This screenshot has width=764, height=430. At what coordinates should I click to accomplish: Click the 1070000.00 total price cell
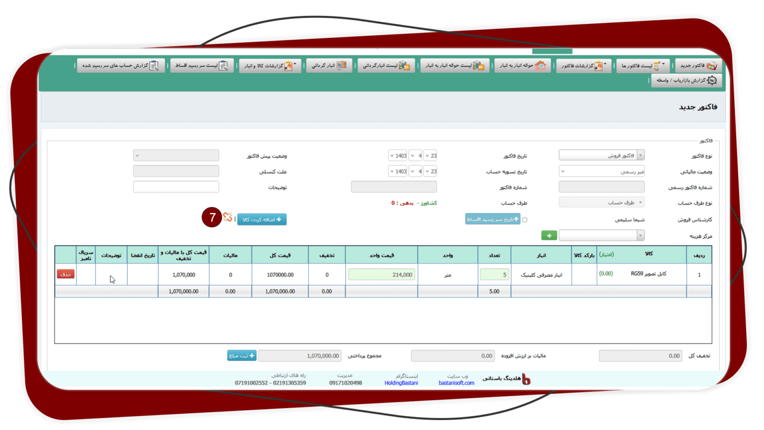click(x=280, y=275)
